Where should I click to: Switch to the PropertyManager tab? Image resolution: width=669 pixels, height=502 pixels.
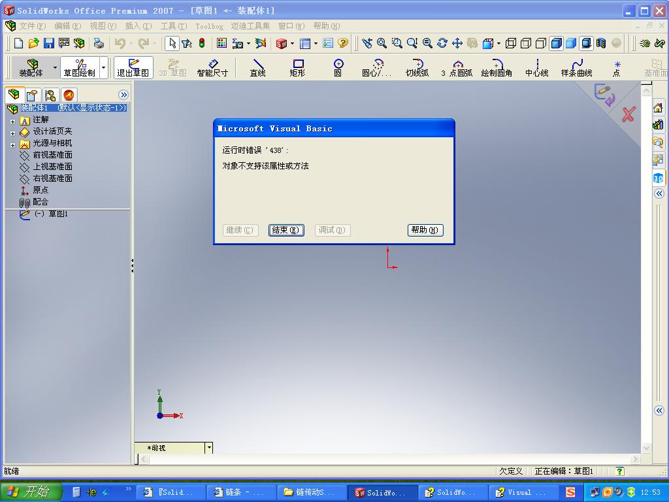[31, 95]
